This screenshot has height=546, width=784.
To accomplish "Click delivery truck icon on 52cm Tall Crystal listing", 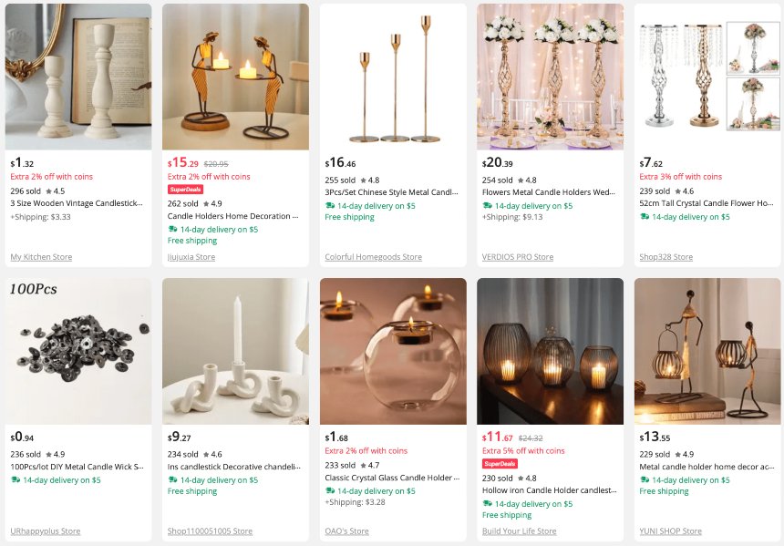I will [645, 217].
